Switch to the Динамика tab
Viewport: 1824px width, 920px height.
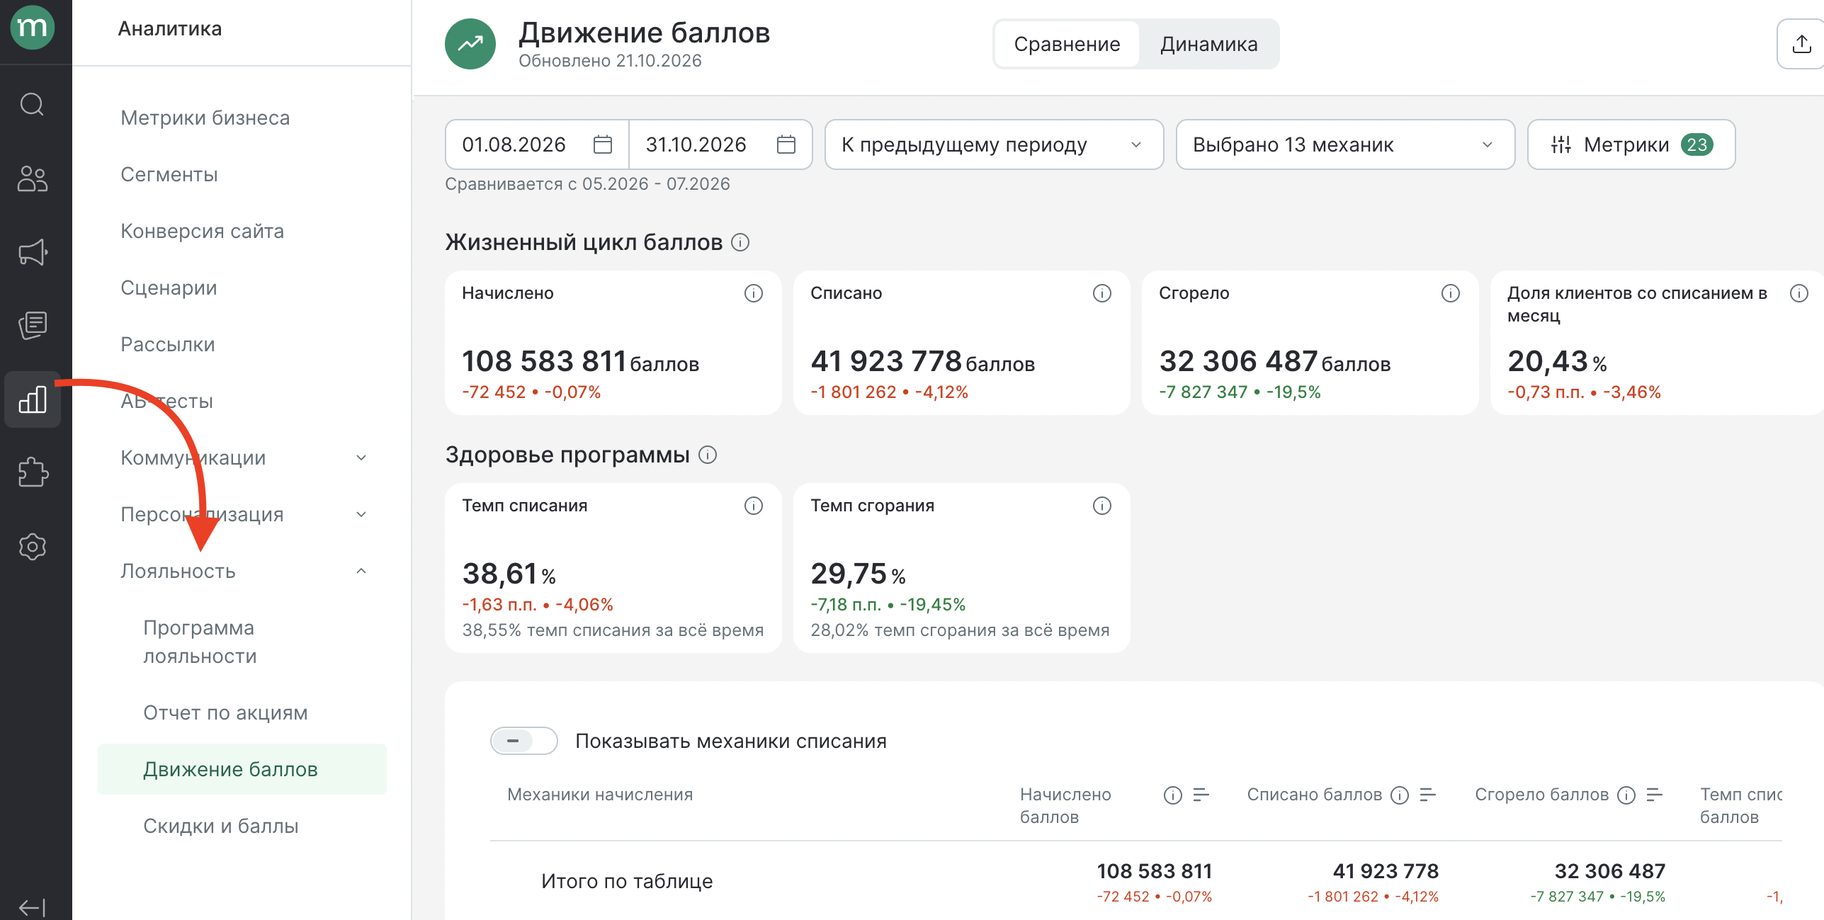pos(1208,44)
